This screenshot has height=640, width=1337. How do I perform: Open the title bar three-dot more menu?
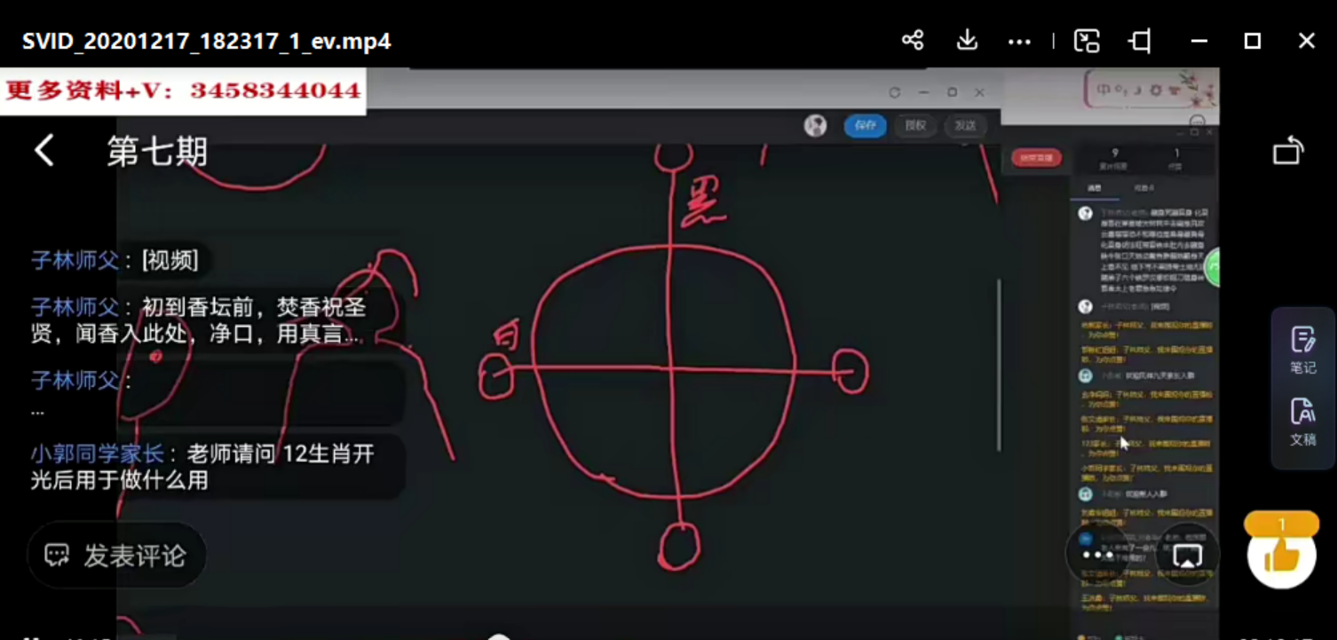coord(1019,42)
